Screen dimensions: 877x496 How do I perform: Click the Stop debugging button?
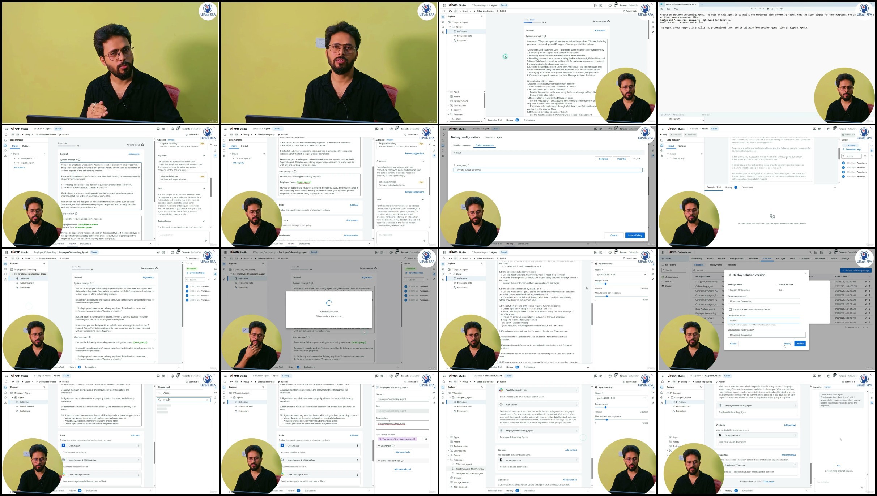[664, 135]
